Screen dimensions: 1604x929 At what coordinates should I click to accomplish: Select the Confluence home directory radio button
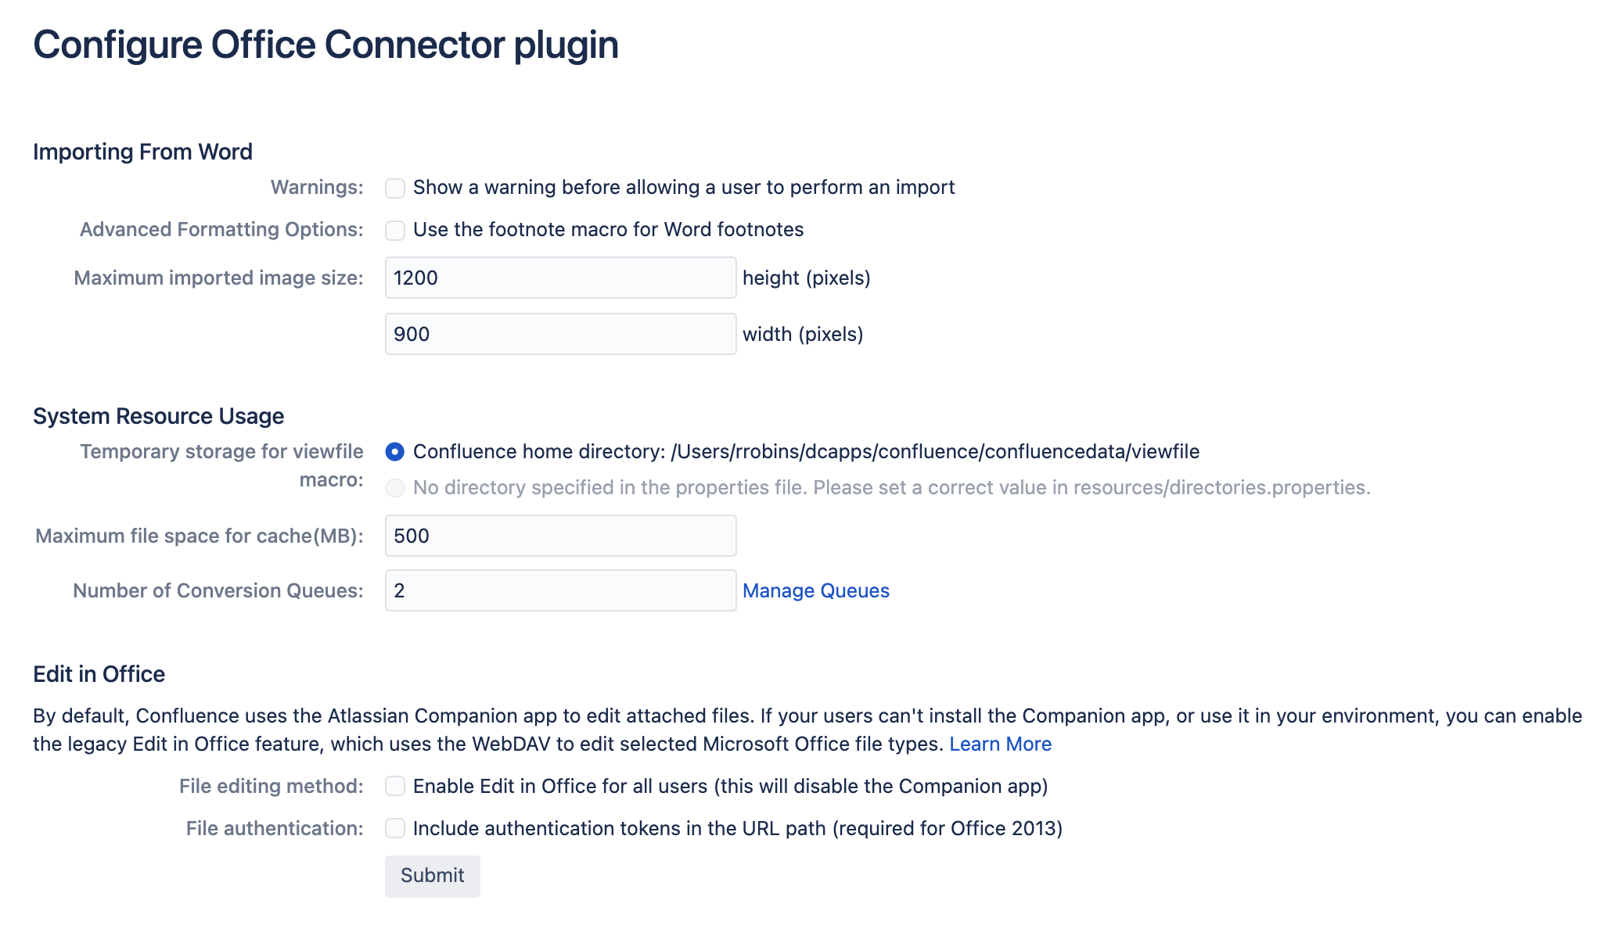(x=395, y=452)
